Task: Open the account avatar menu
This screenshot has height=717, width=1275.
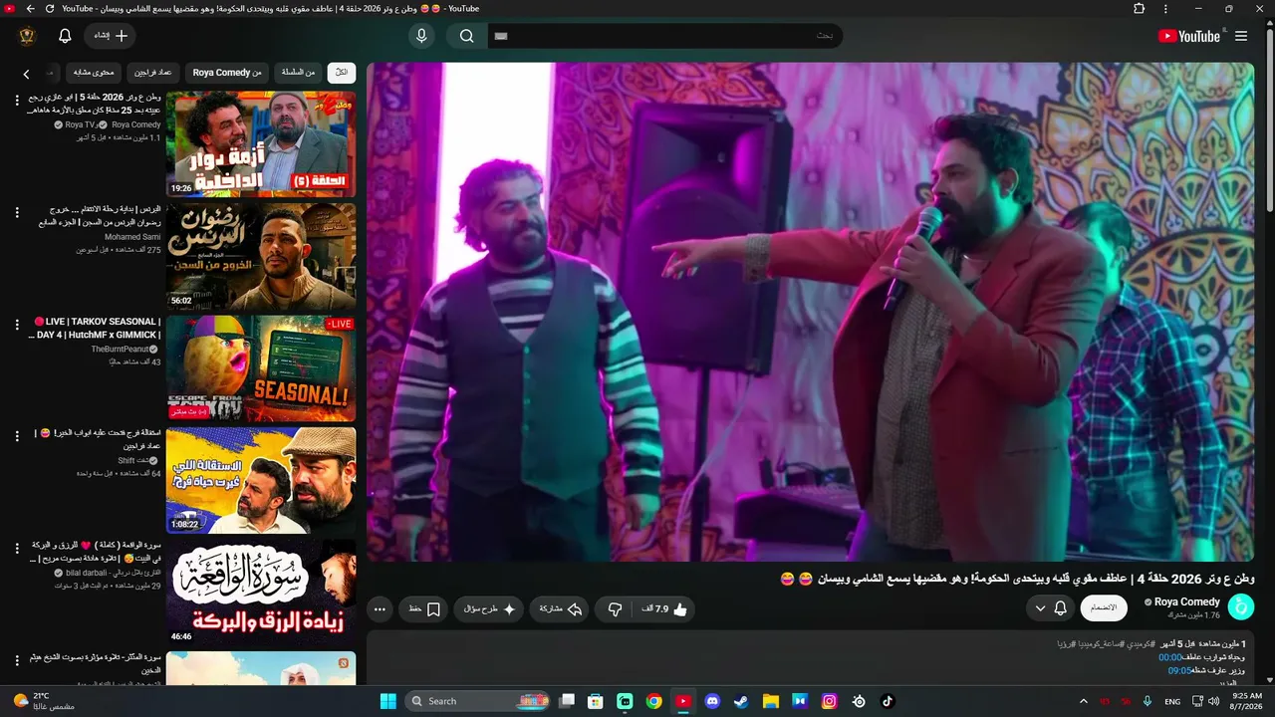Action: pos(28,36)
